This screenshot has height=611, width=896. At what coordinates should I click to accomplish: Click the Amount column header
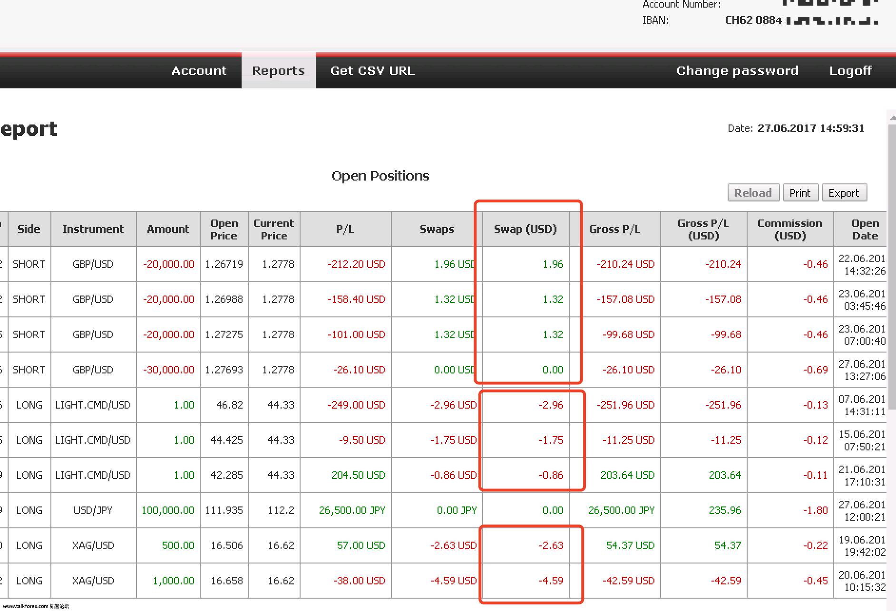(168, 229)
